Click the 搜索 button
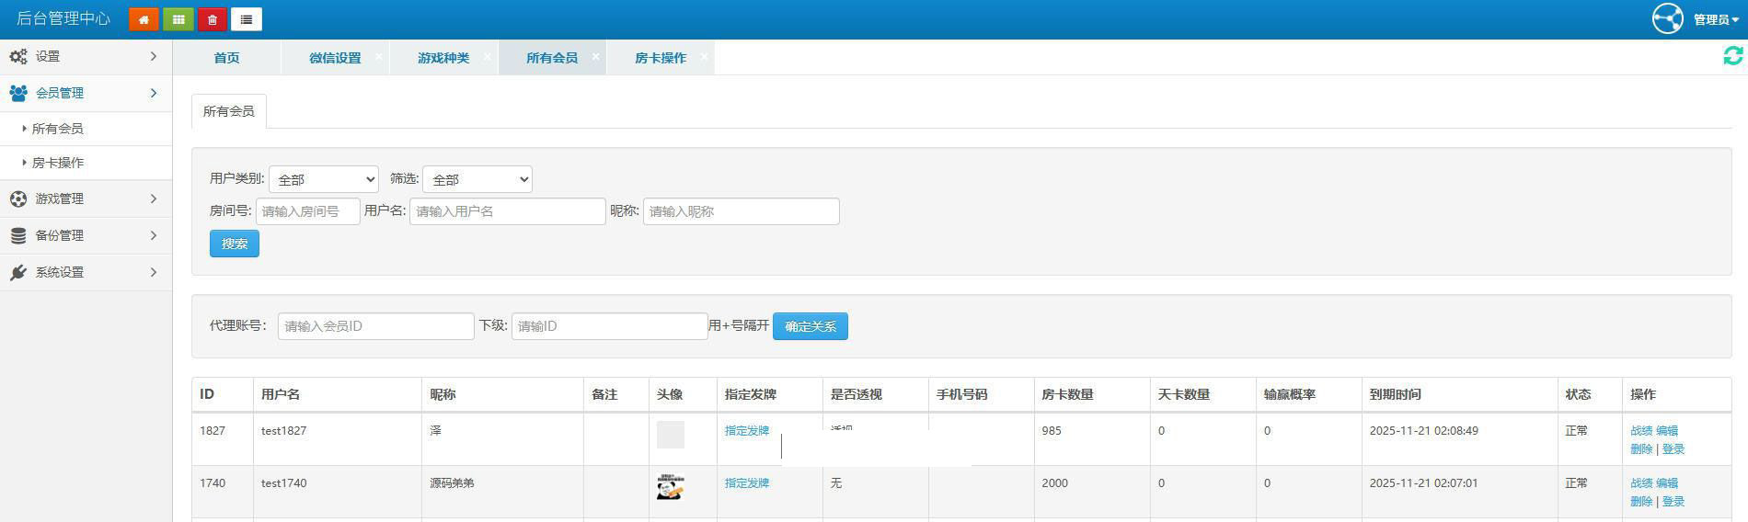The image size is (1748, 522). coord(235,244)
